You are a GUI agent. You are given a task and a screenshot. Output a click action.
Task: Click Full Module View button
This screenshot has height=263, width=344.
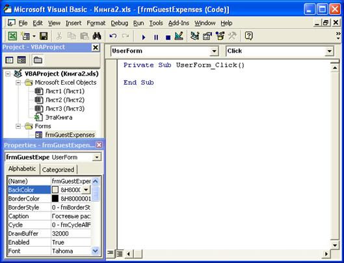[x=119, y=253]
